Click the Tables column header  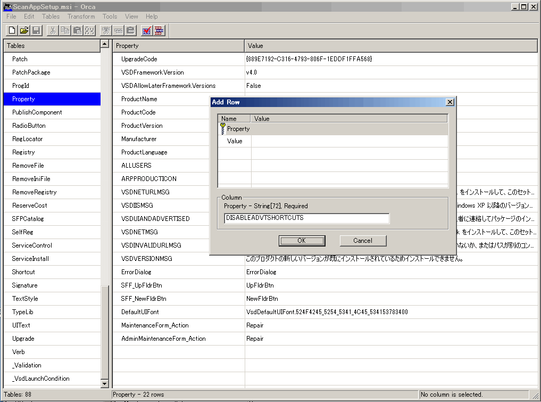pos(52,46)
